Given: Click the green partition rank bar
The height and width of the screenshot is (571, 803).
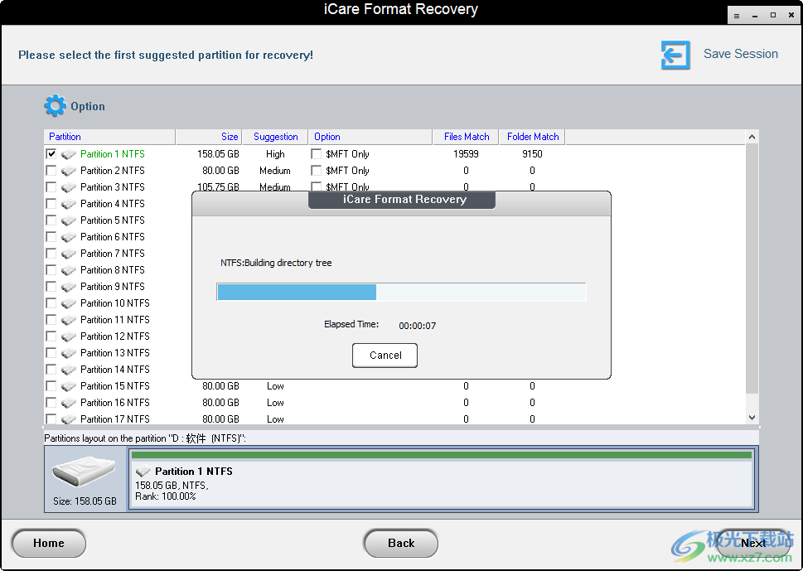Looking at the screenshot, I should (x=442, y=455).
